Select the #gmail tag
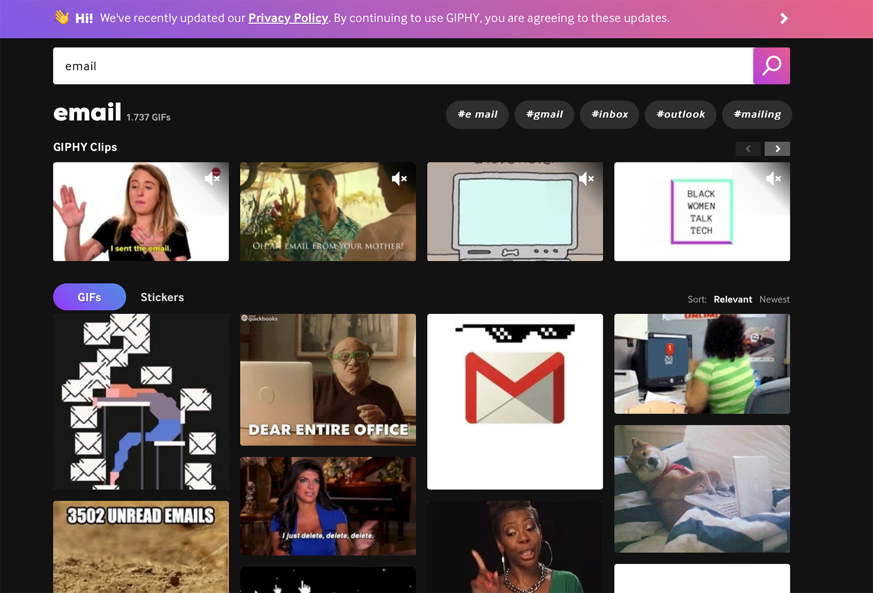The image size is (873, 593). coord(544,114)
